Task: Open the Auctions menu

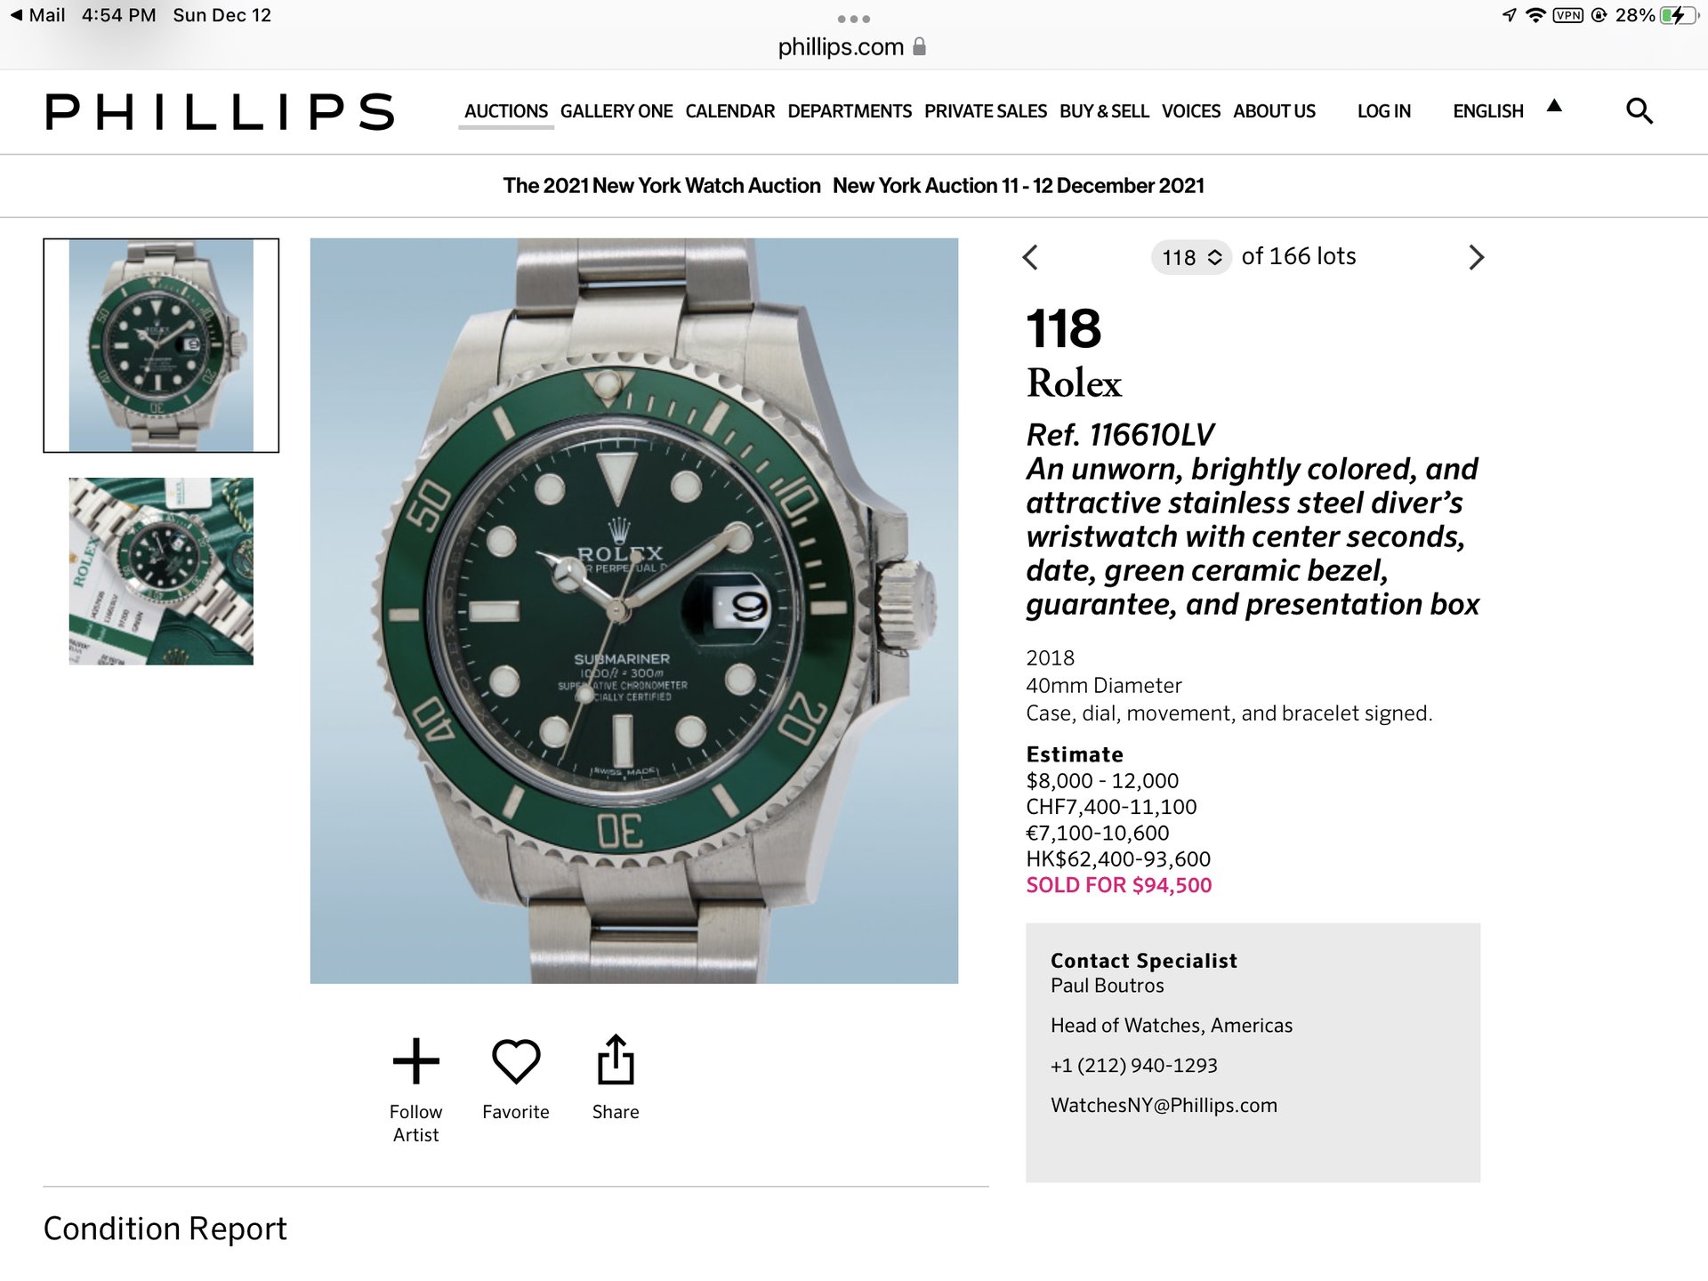Action: point(506,111)
